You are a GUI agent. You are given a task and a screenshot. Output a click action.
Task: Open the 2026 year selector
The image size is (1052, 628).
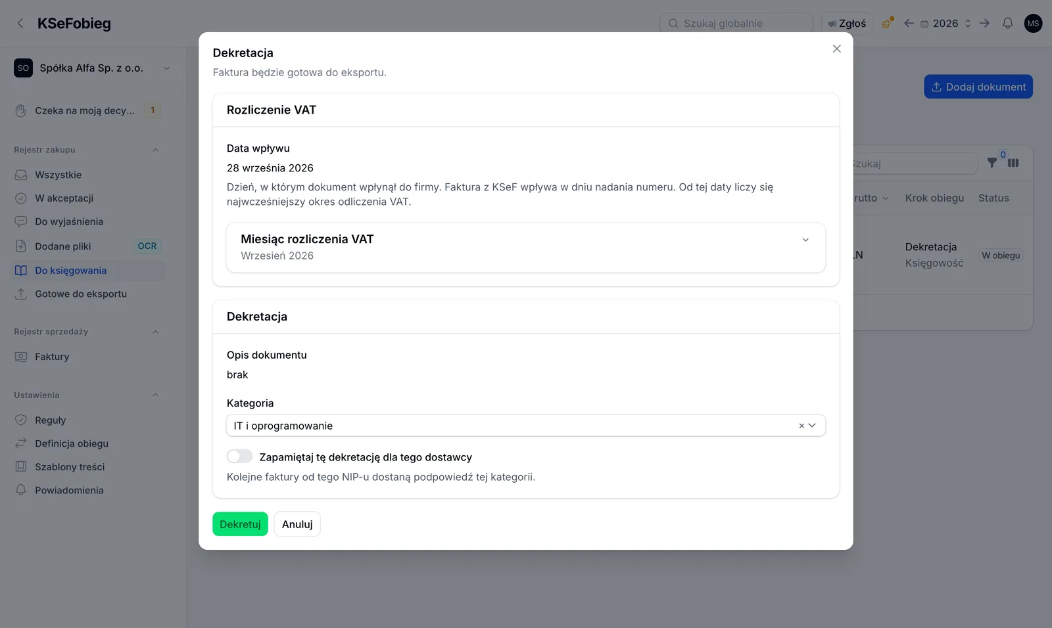click(945, 24)
